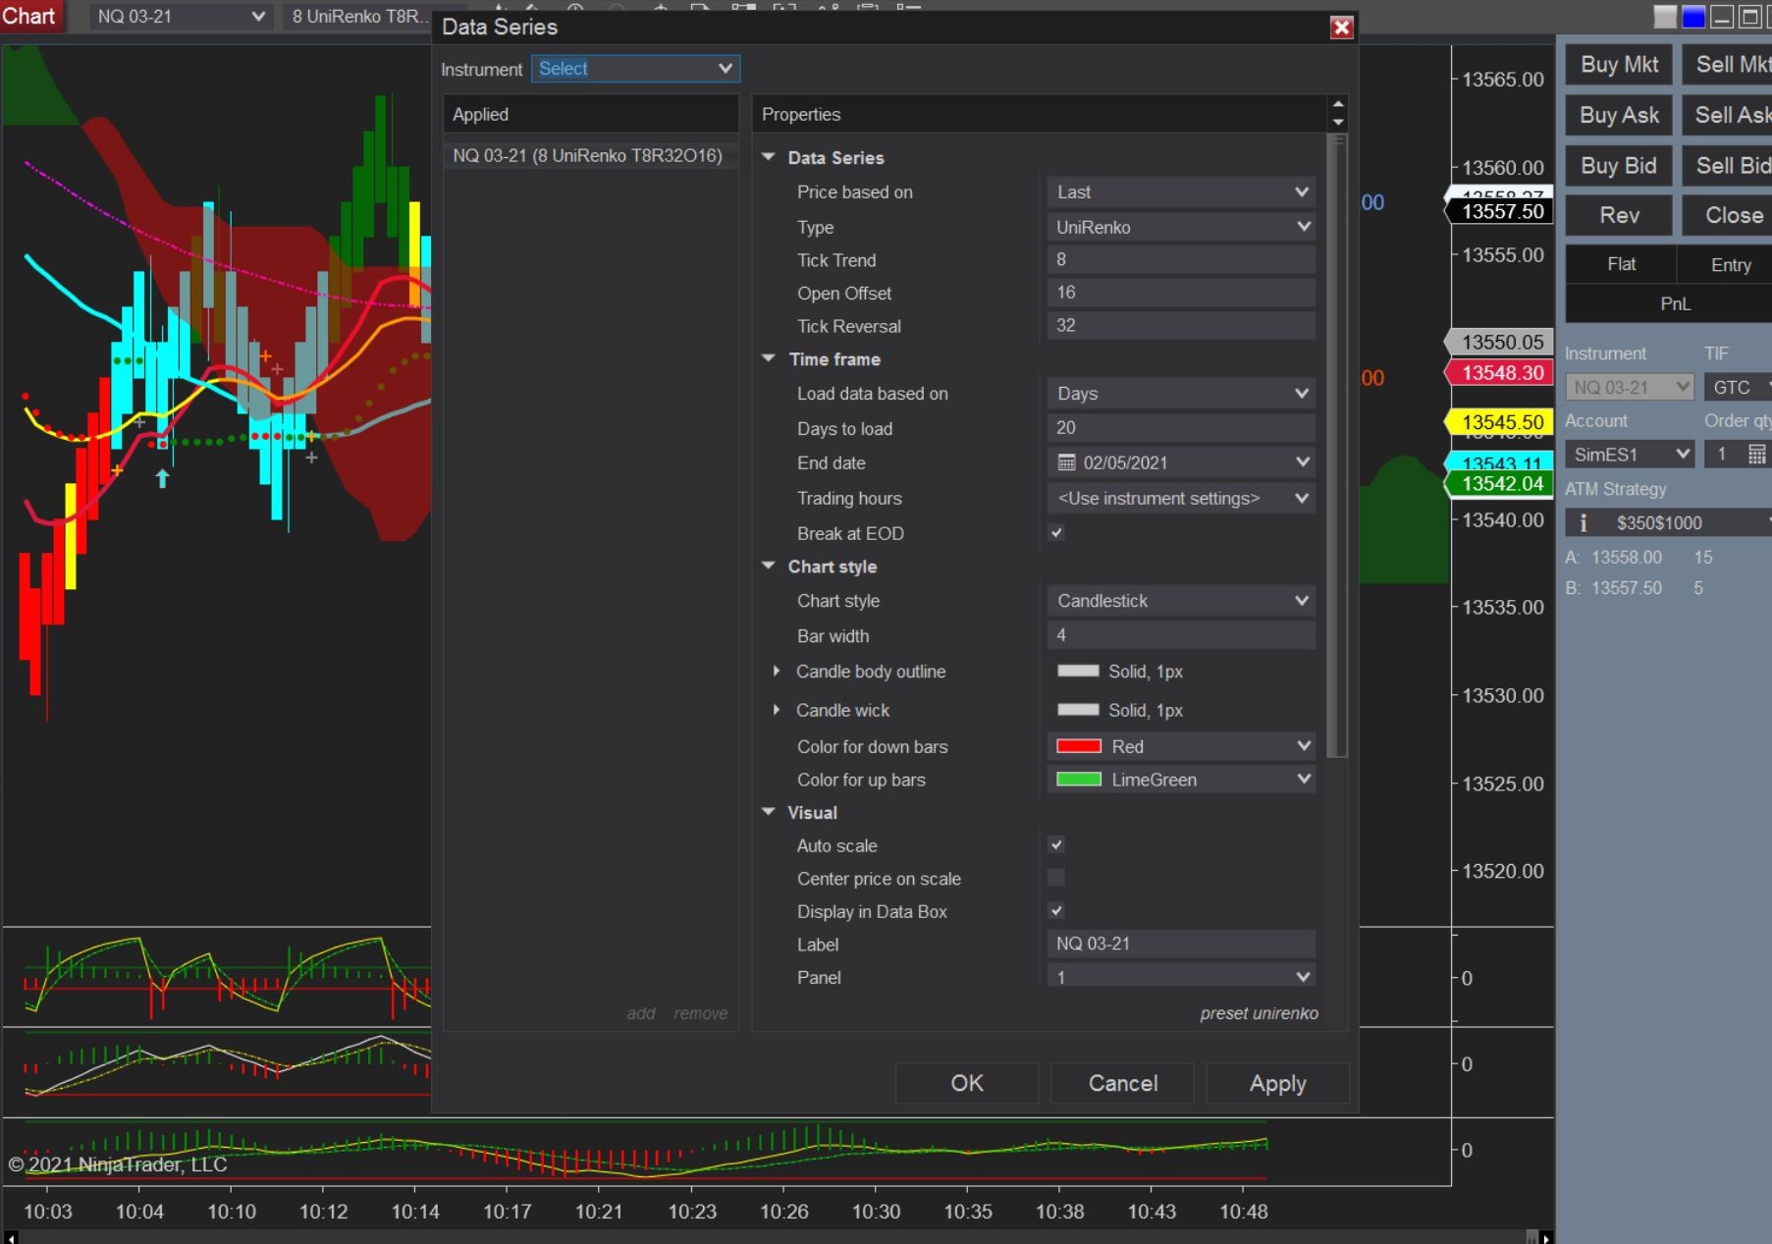Expand the Candle body outline property
Image resolution: width=1772 pixels, height=1244 pixels.
(777, 672)
